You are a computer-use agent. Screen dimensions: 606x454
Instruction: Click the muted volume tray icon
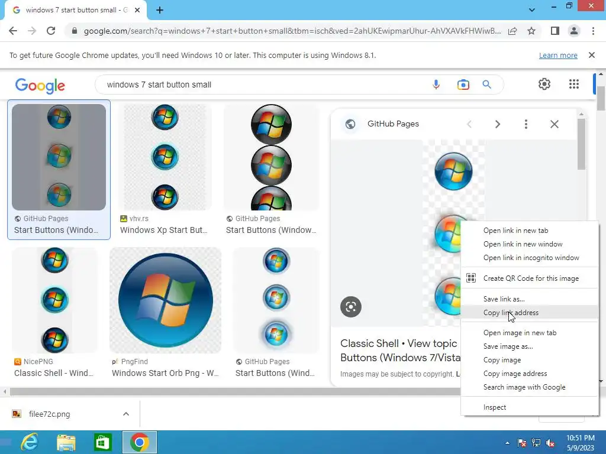551,443
